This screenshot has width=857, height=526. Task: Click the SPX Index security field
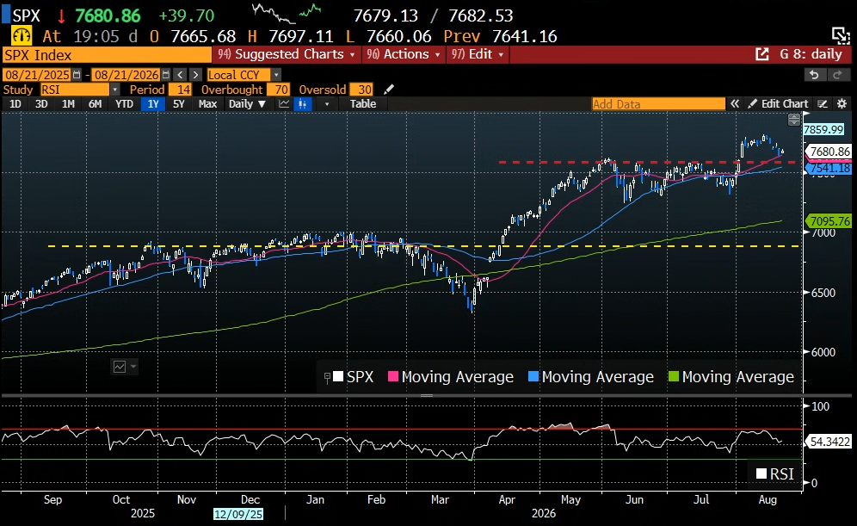[107, 55]
